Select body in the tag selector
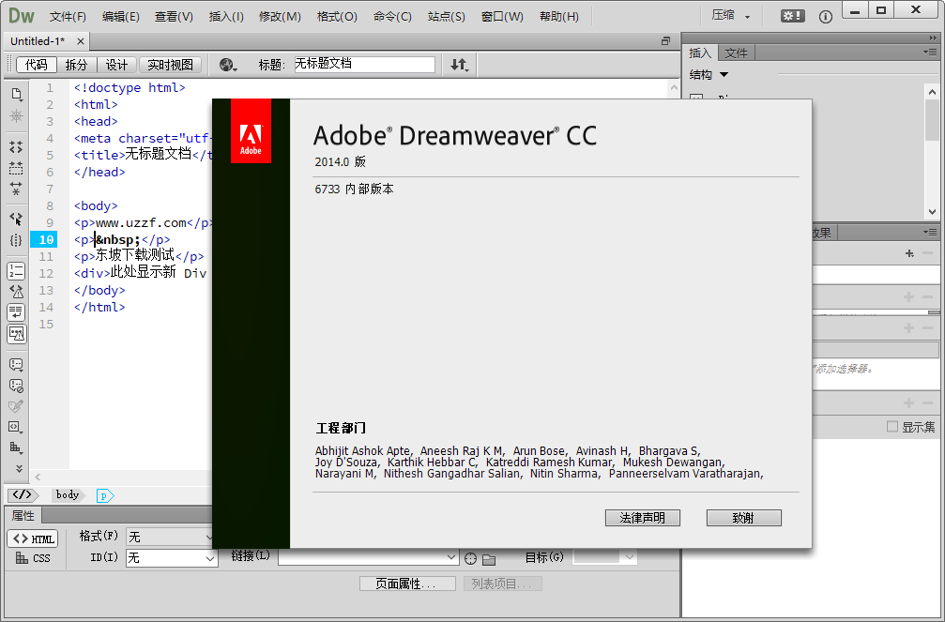Image resolution: width=945 pixels, height=622 pixels. pyautogui.click(x=67, y=494)
